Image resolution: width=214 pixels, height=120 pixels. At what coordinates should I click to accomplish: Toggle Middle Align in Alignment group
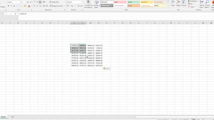37,2
